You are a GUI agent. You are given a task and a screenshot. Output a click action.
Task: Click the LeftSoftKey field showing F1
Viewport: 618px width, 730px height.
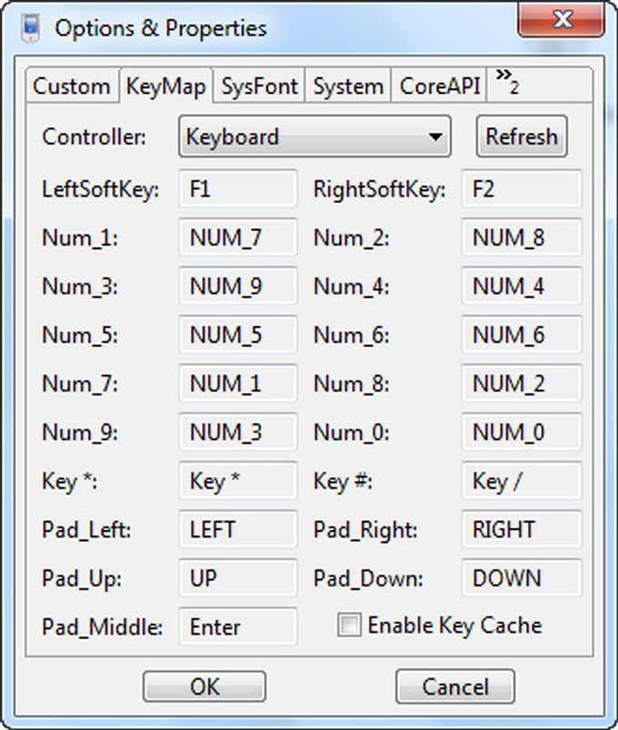pyautogui.click(x=238, y=188)
